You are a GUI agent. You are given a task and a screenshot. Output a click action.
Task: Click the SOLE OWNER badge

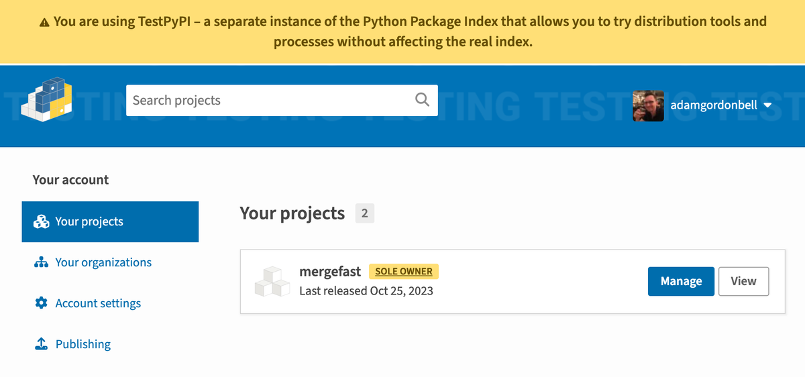click(x=403, y=272)
